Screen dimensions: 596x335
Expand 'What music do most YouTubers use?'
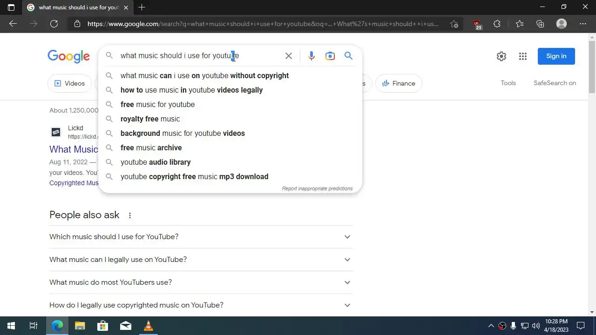[201, 282]
